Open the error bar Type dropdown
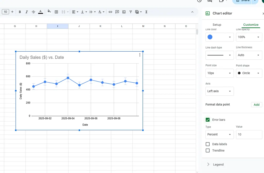The height and width of the screenshot is (173, 264). tap(219, 135)
